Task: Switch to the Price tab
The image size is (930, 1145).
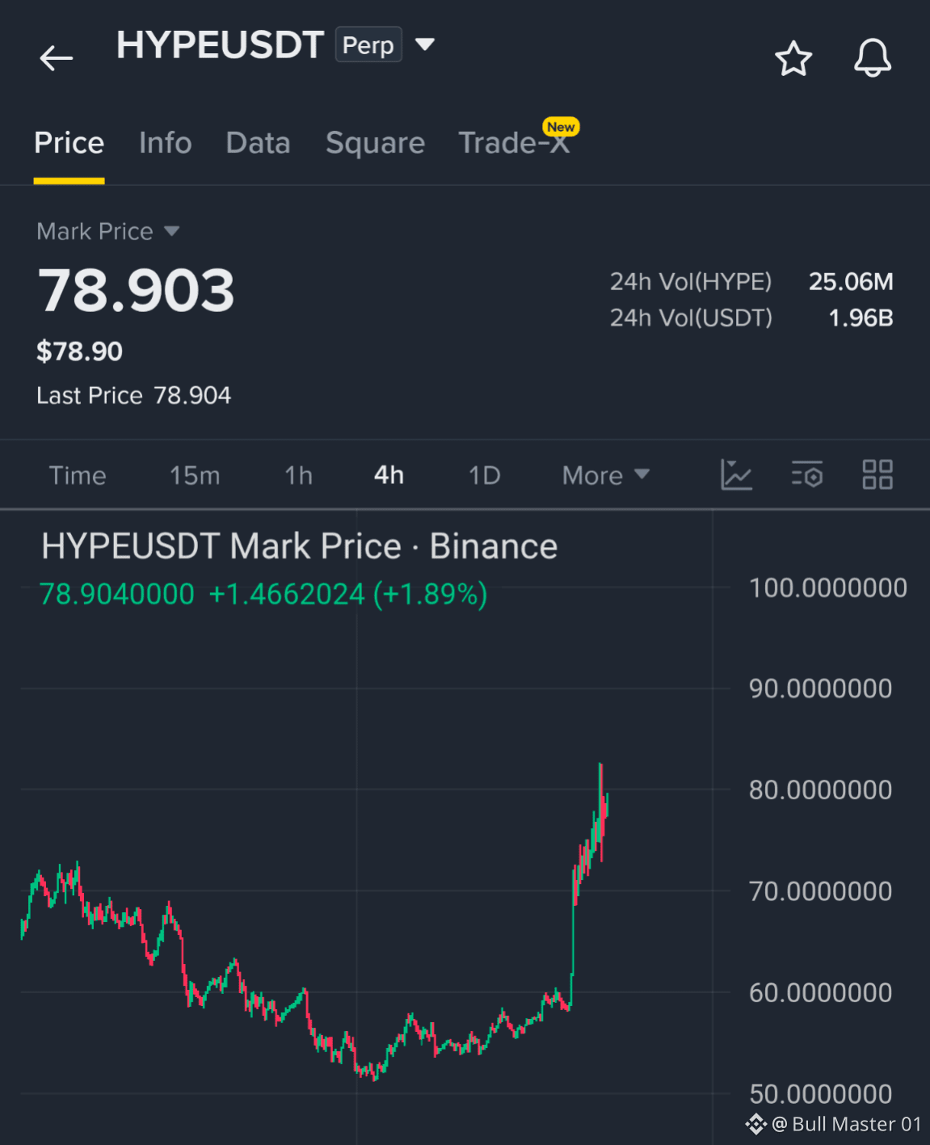Action: point(69,143)
